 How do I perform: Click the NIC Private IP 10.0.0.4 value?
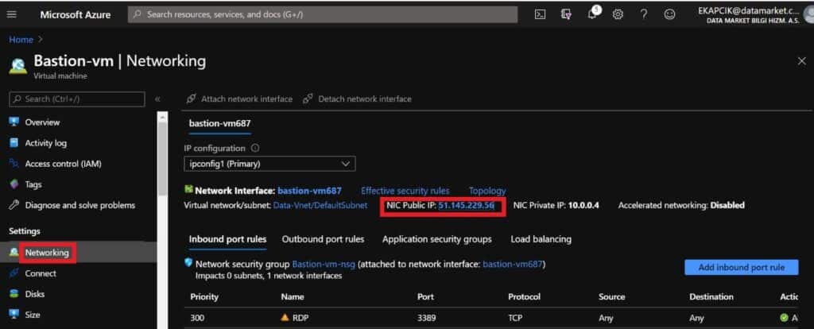click(x=583, y=206)
